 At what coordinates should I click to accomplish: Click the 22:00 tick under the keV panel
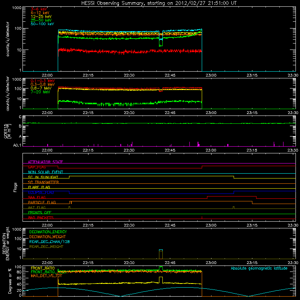pos(47,75)
